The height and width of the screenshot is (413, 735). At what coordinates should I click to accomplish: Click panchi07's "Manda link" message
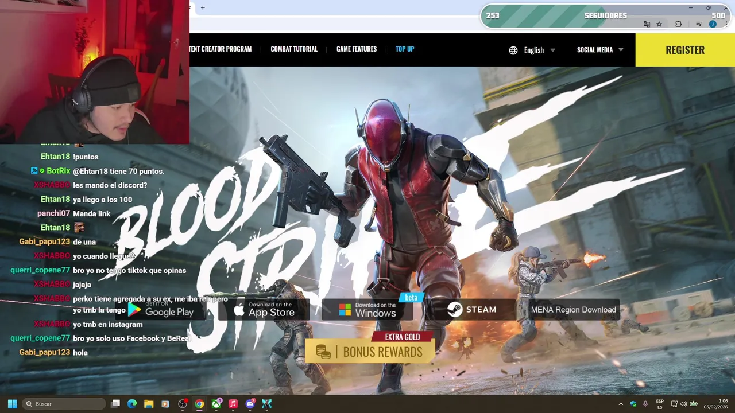[x=92, y=213]
